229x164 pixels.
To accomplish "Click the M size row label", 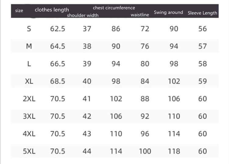I will (29, 46).
